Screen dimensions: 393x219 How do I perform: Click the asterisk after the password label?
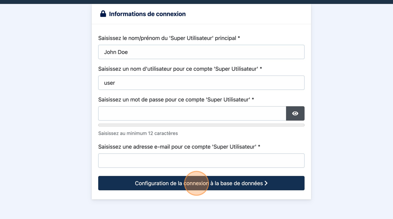(253, 99)
